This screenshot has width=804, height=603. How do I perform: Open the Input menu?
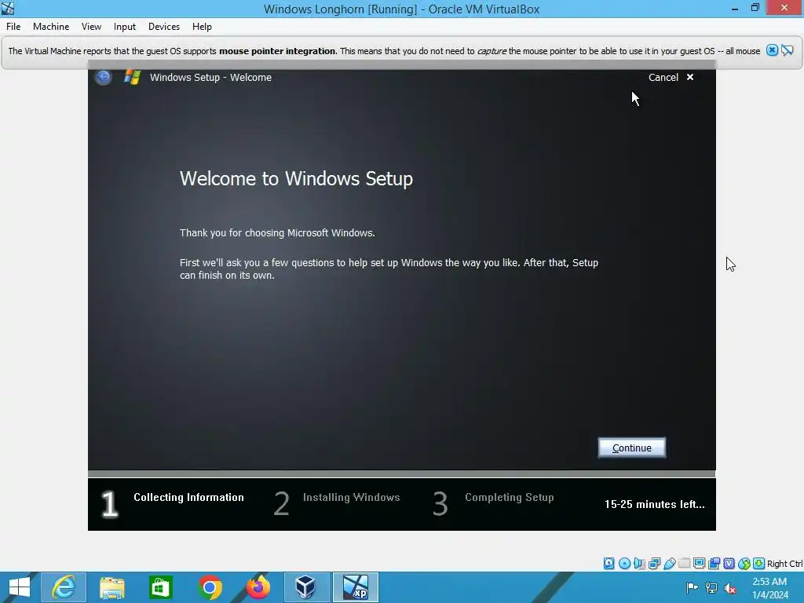pyautogui.click(x=125, y=27)
